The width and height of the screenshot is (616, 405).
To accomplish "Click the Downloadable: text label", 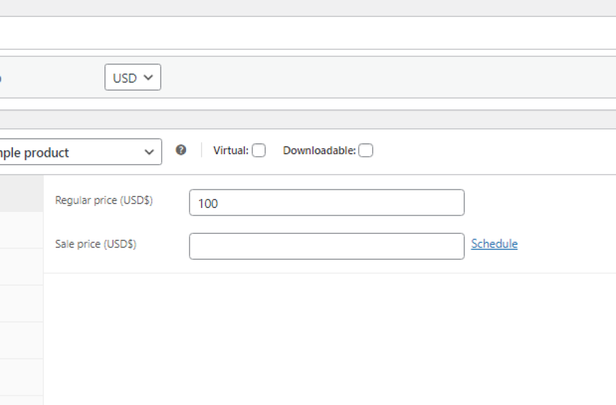I will pos(319,150).
